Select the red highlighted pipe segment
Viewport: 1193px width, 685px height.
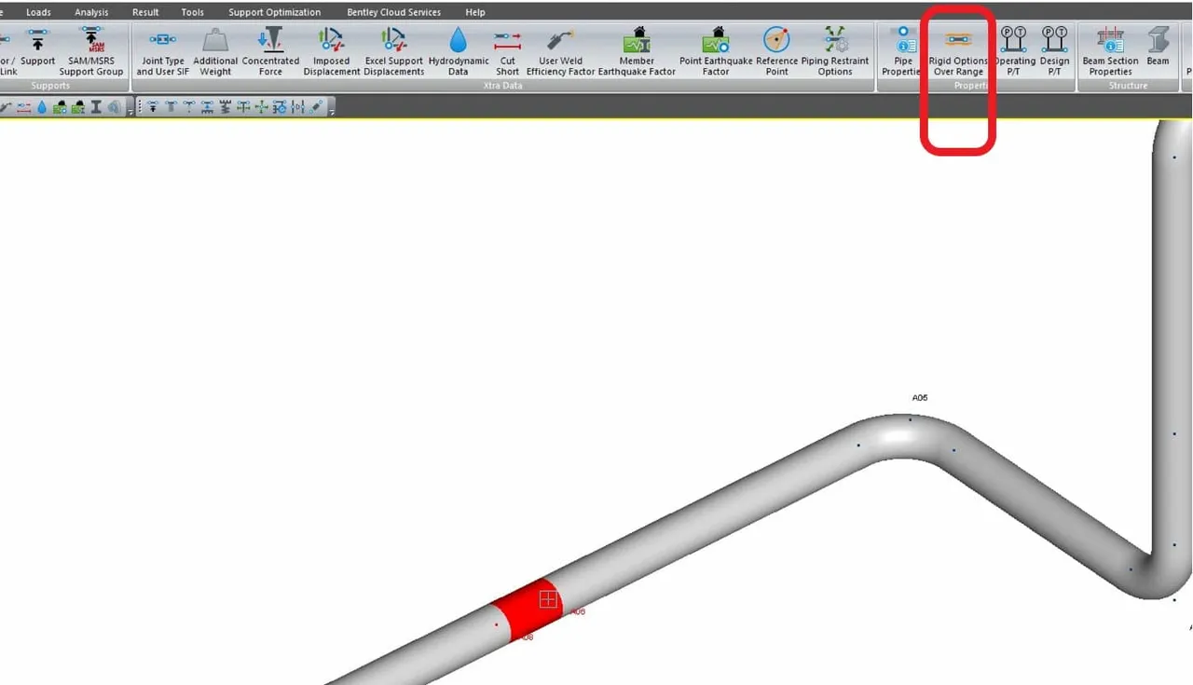point(528,609)
